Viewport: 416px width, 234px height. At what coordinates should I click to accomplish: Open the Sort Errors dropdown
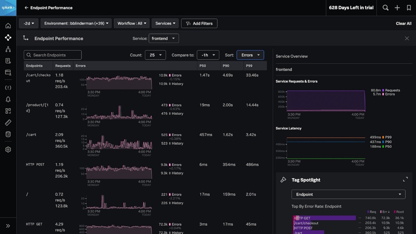pyautogui.click(x=250, y=55)
